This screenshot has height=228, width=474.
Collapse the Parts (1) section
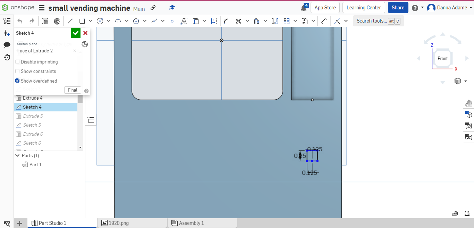(x=17, y=155)
